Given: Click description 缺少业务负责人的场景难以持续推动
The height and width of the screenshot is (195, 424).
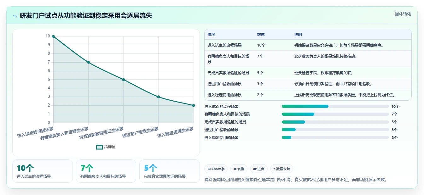Looking at the screenshot, I should click(x=325, y=56).
